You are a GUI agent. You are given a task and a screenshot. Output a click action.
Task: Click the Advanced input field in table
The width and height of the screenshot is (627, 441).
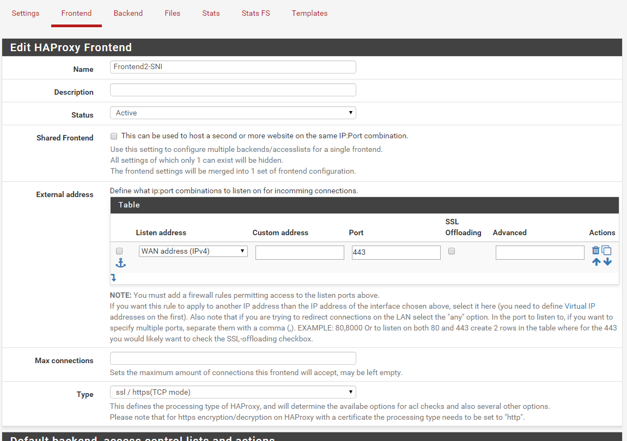click(x=540, y=252)
